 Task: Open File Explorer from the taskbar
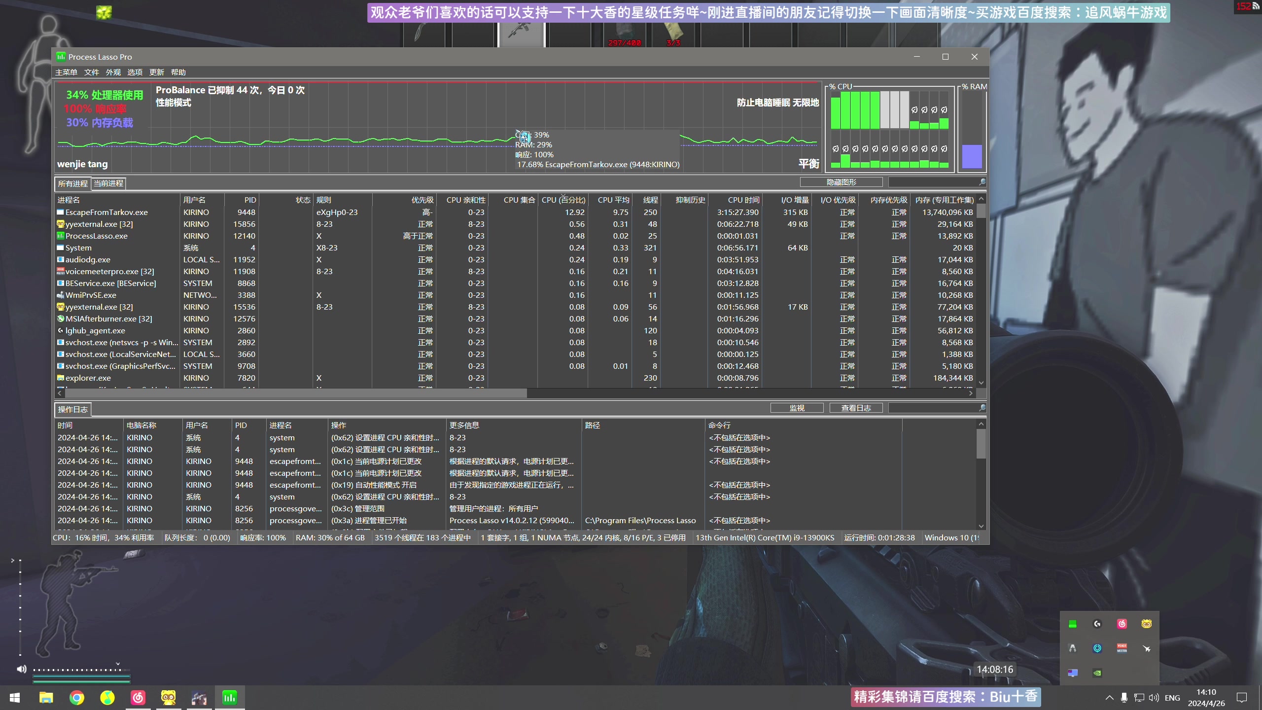(x=46, y=698)
